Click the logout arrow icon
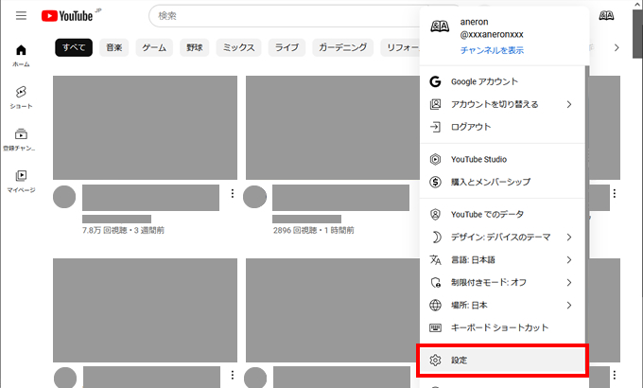 435,127
